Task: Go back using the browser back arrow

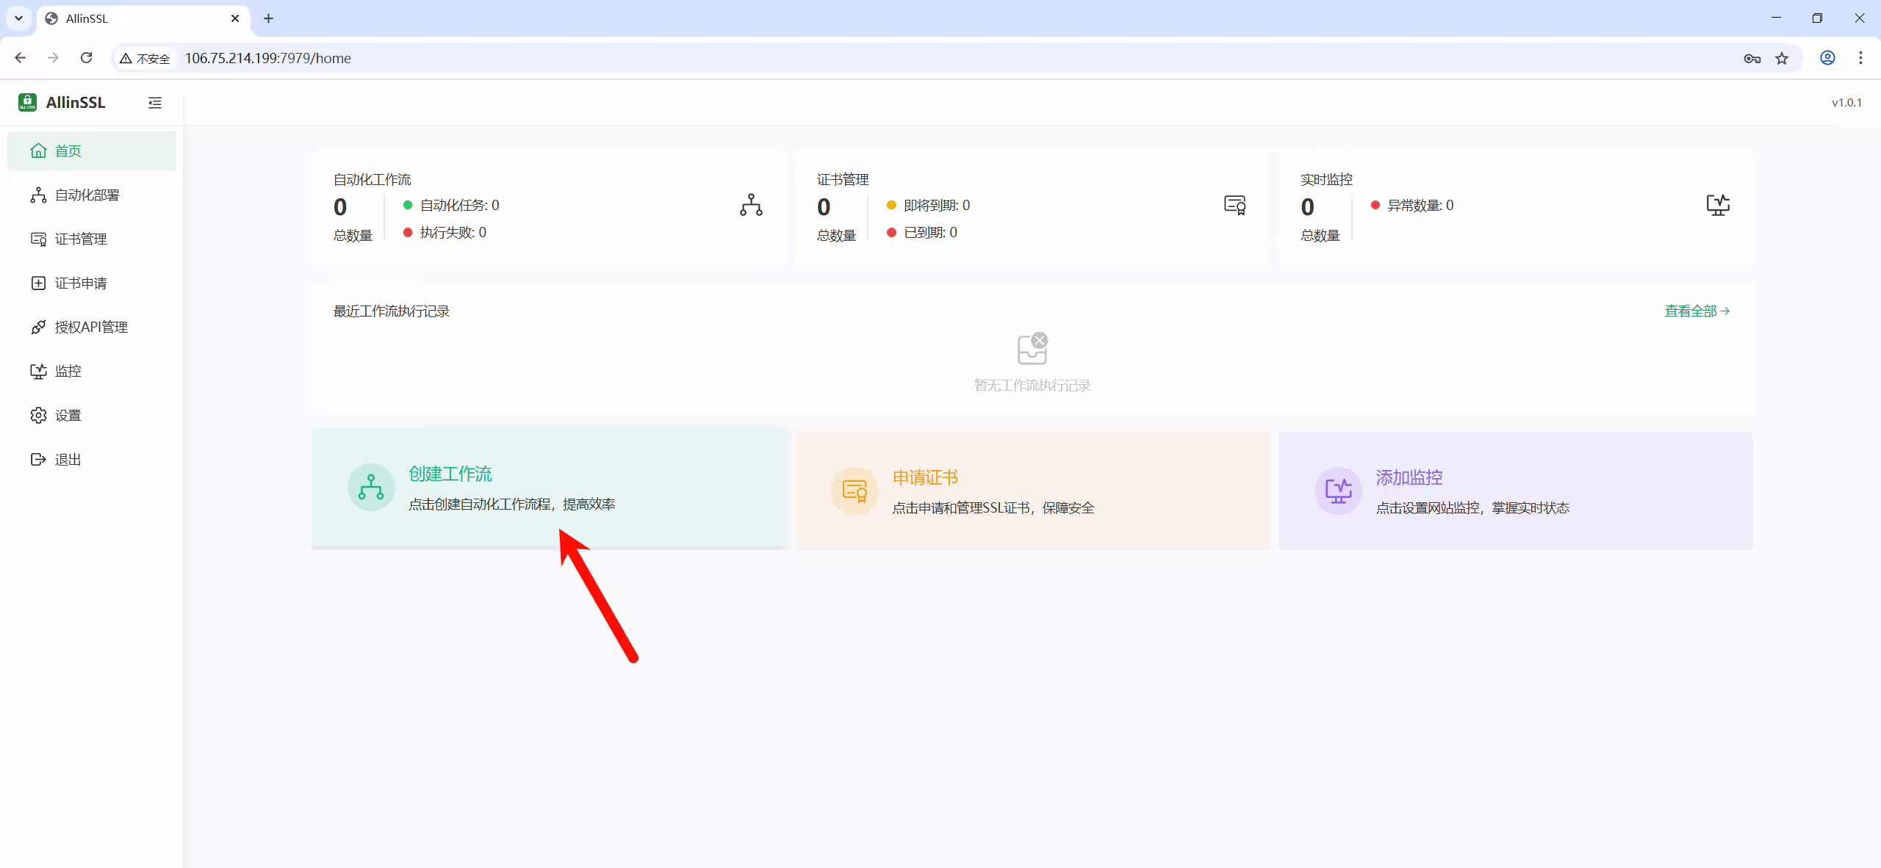Action: (x=21, y=58)
